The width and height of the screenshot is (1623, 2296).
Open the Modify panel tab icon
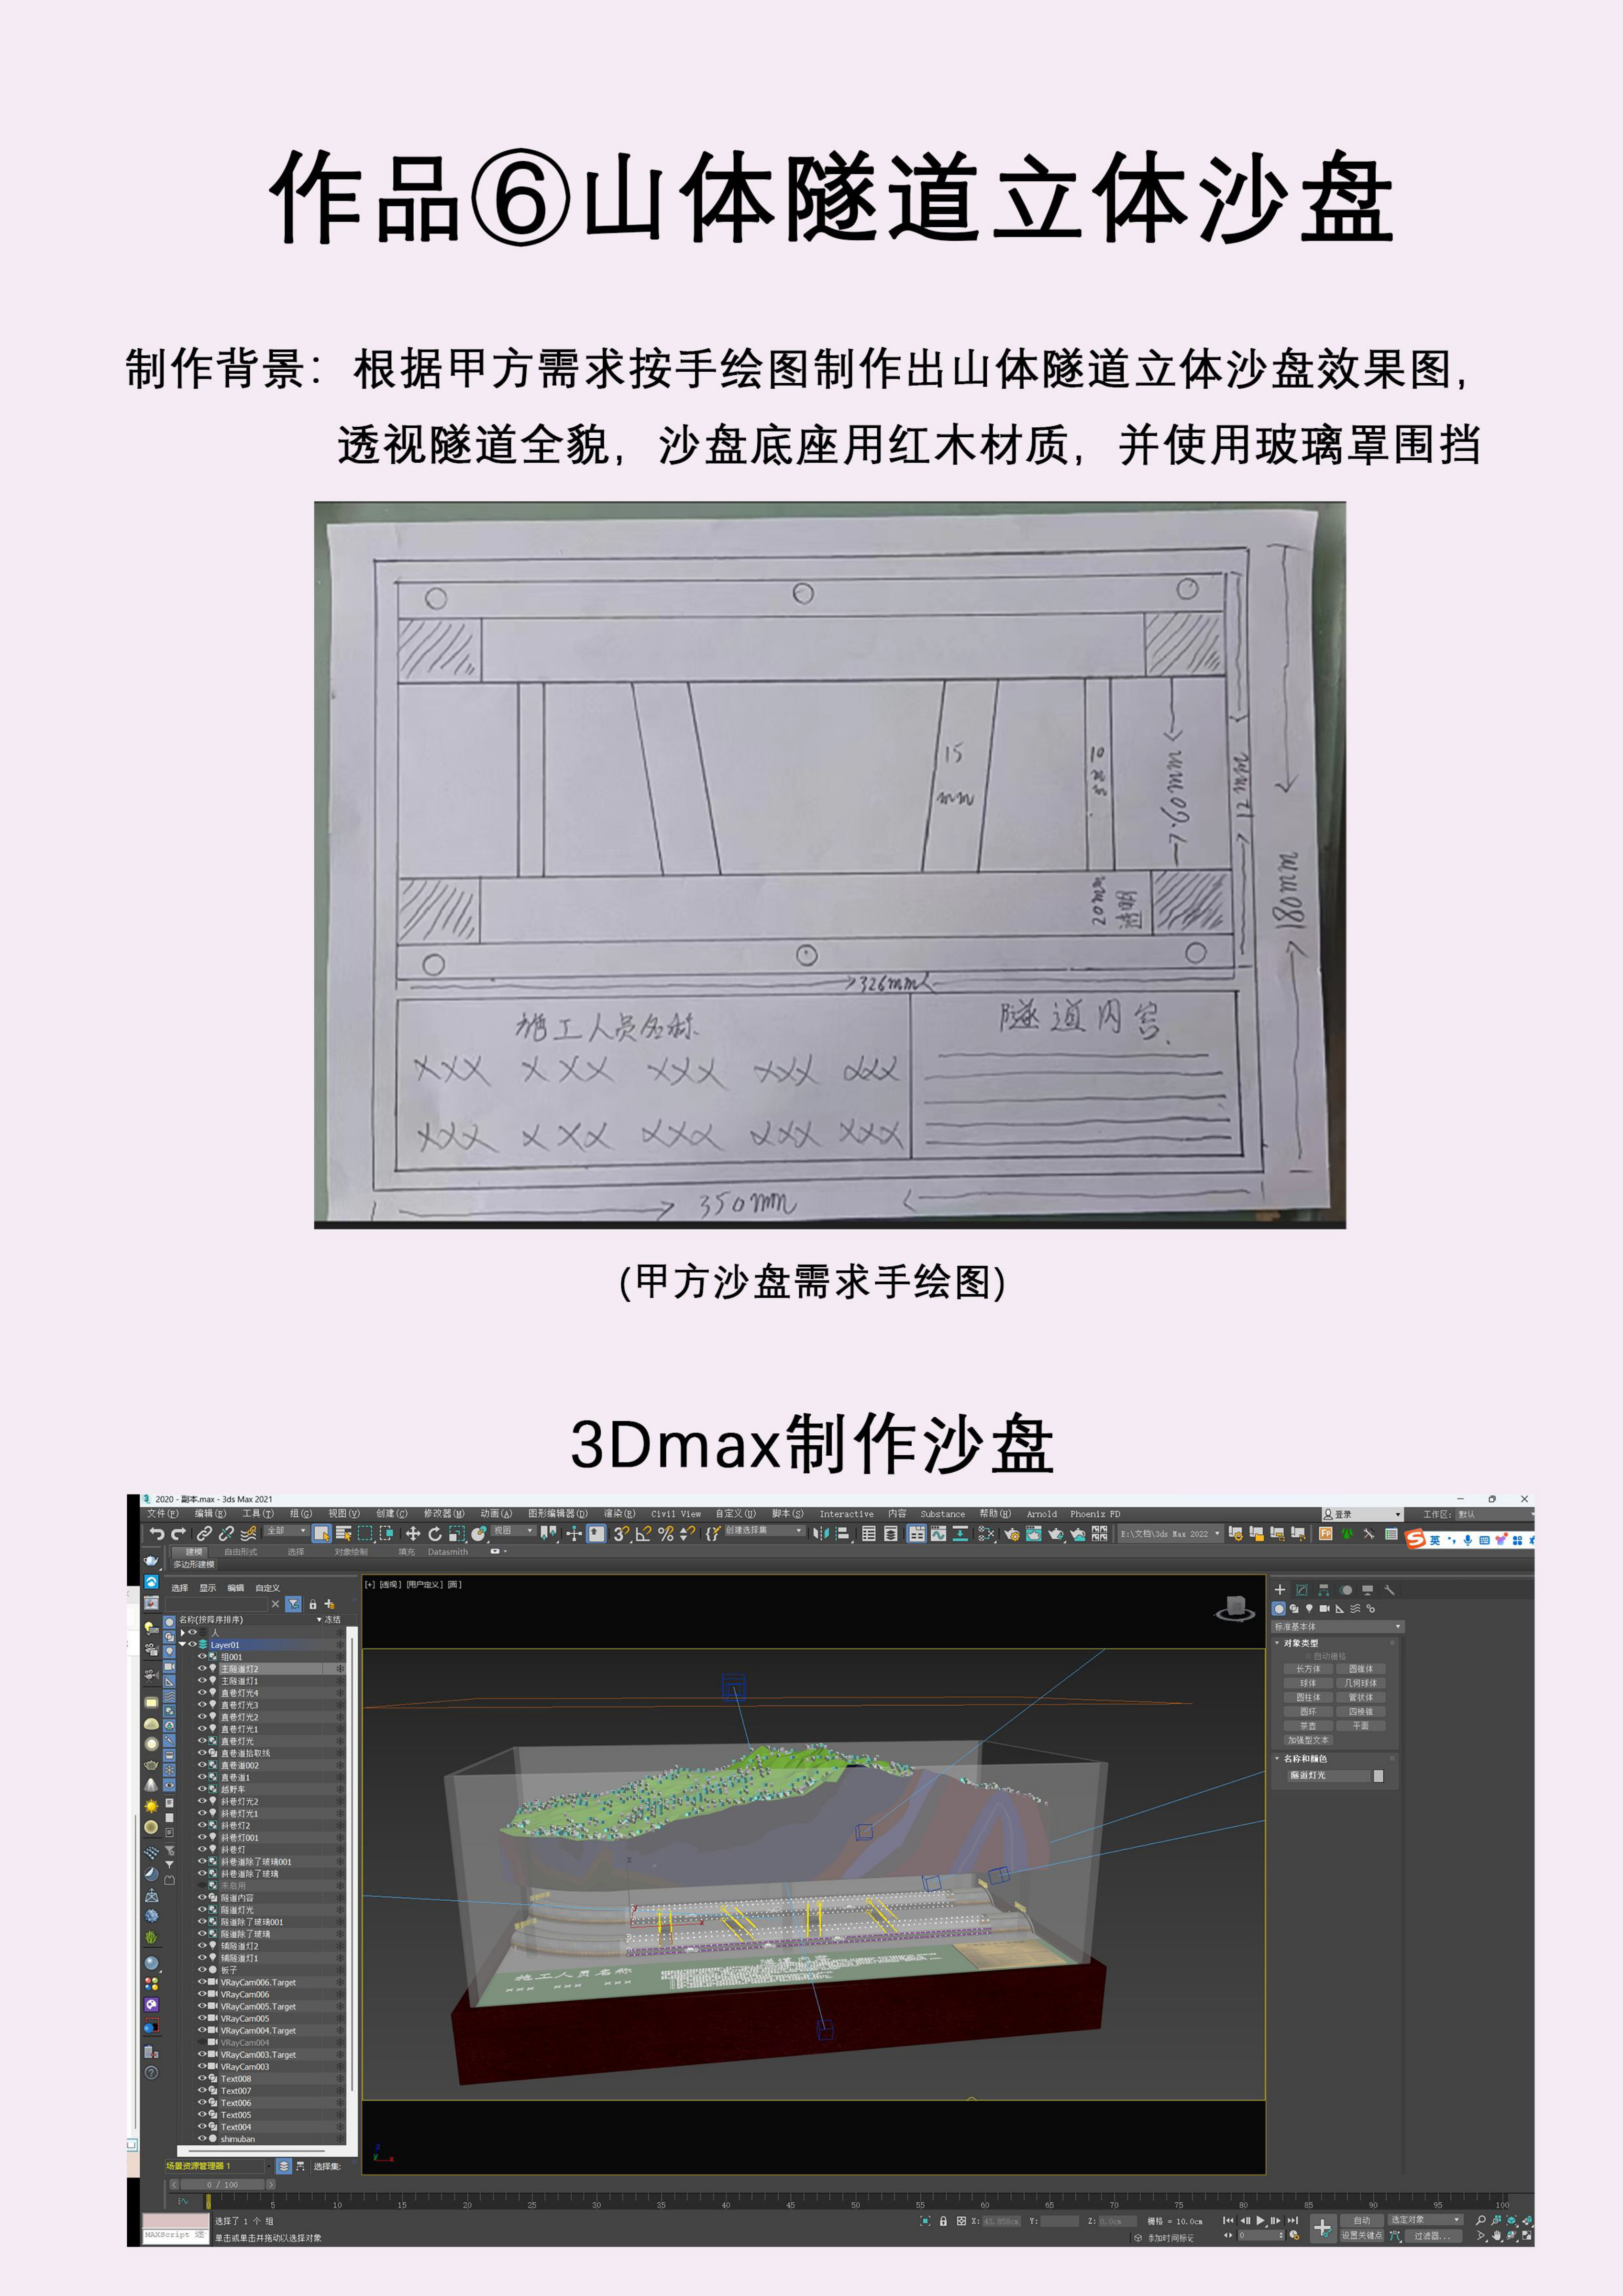click(1302, 1590)
